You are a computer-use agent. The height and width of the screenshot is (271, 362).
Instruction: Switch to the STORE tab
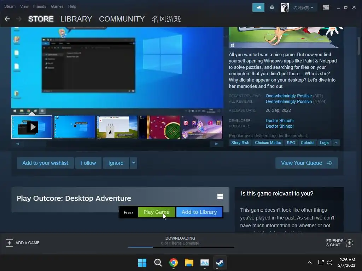(41, 19)
